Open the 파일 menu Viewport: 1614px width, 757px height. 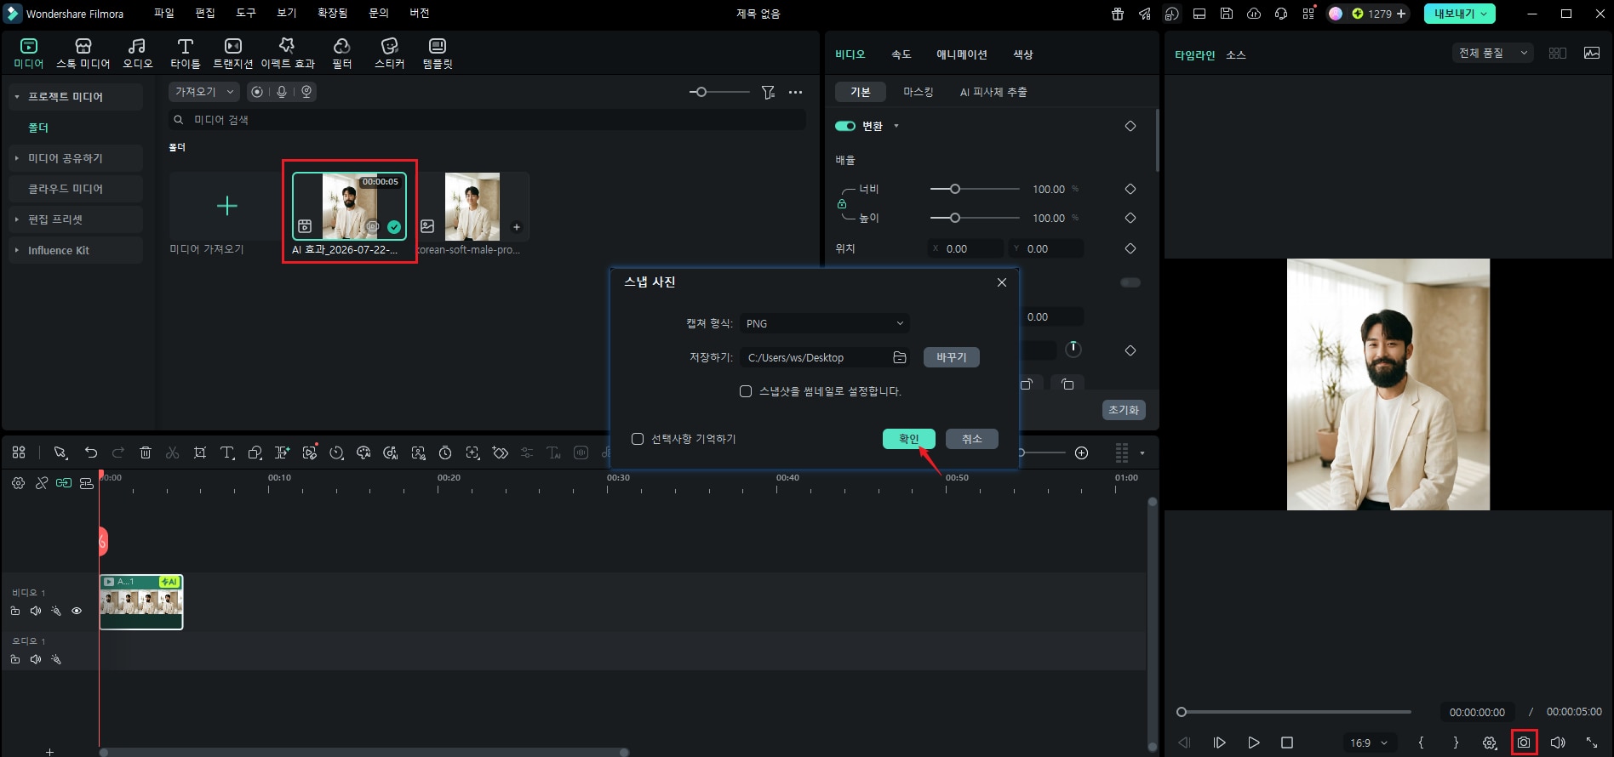click(x=164, y=14)
